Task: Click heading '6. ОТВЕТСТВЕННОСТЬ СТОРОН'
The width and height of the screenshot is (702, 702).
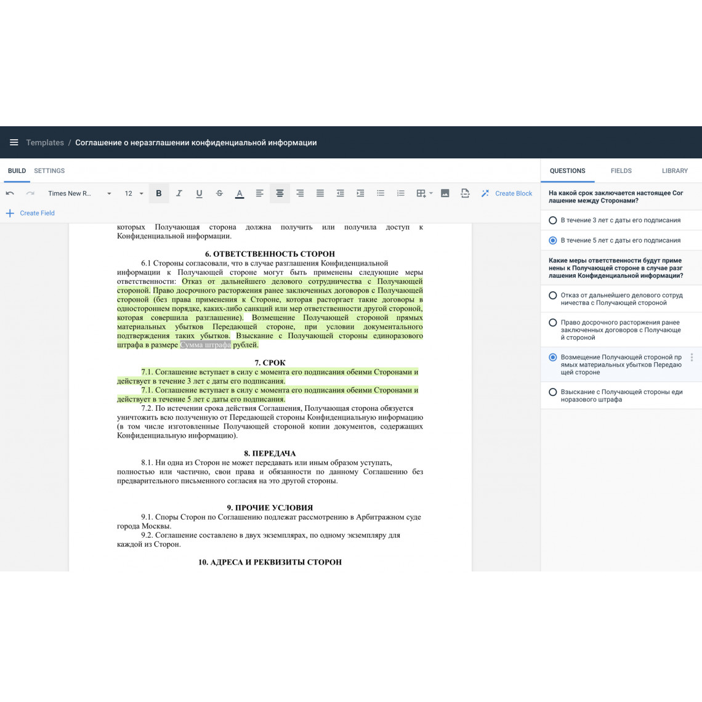Action: [270, 254]
